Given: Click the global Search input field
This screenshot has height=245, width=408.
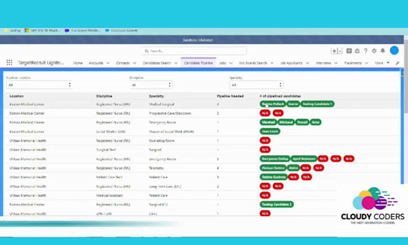Looking at the screenshot, I should click(194, 51).
